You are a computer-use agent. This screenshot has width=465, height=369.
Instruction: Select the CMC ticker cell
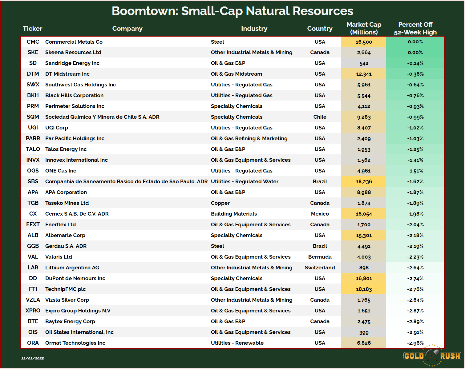[x=33, y=42]
